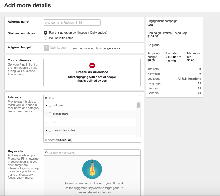Select the Pick specific dates option
Image resolution: width=220 pixels, height=196 pixels.
46,38
